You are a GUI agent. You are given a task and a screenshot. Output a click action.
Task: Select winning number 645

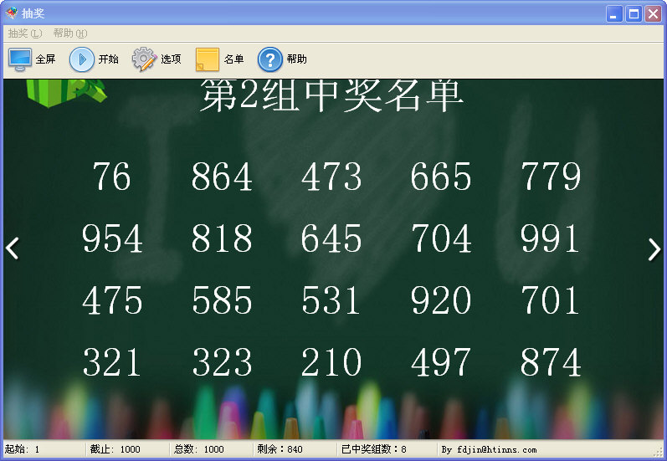(331, 238)
